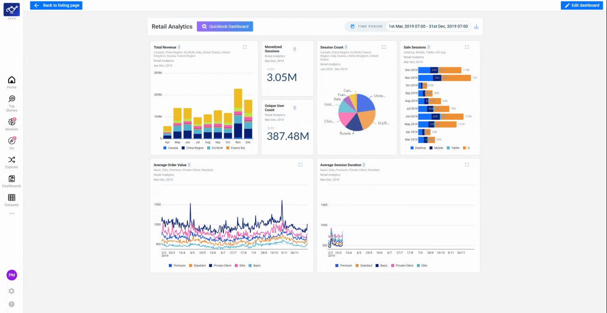This screenshot has width=607, height=313.
Task: Click badge beside Average Session Duration title
Action: (x=364, y=165)
